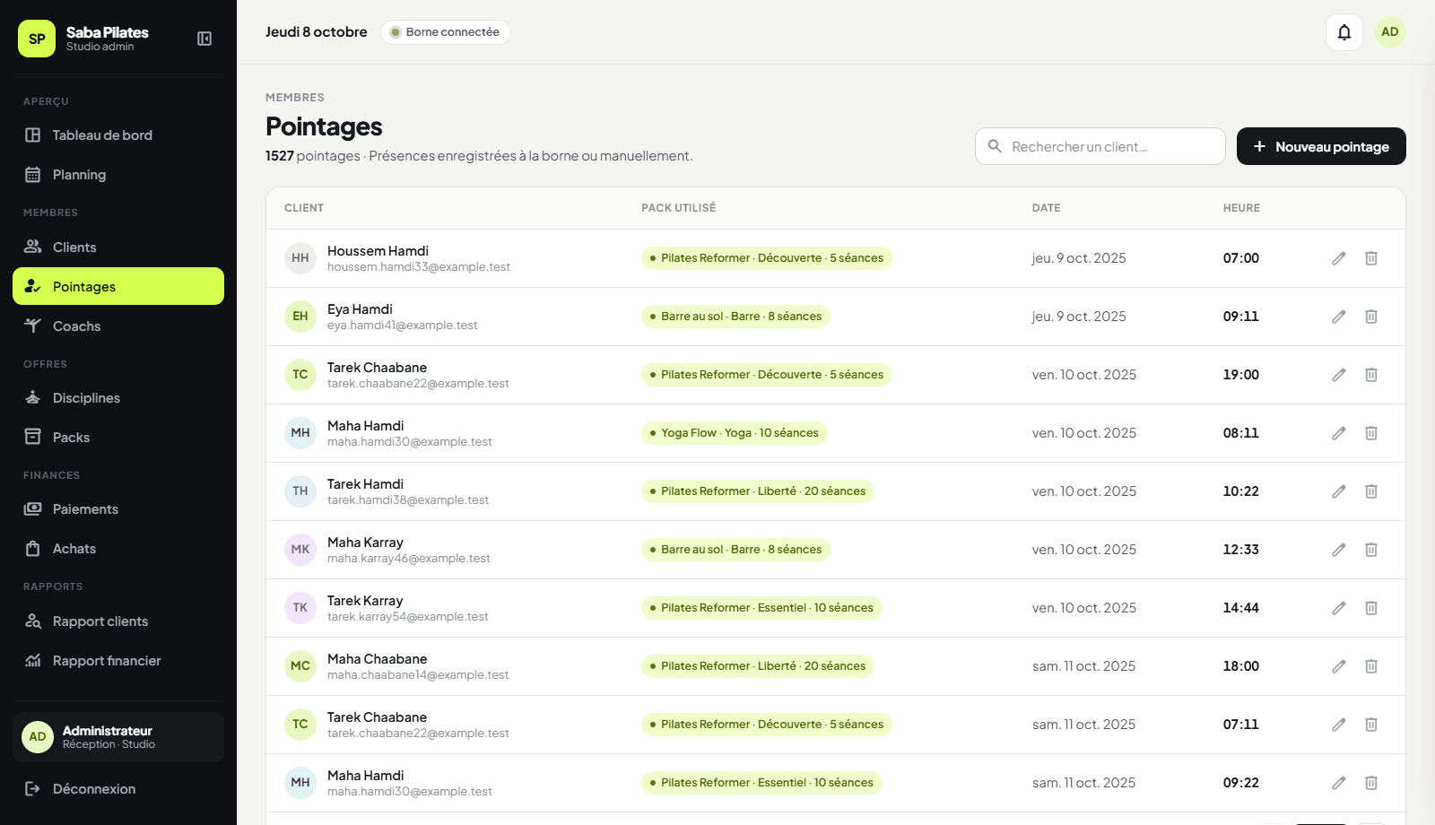Edit Houssem Hamdi's pointage with pencil icon
1435x825 pixels.
coord(1339,258)
